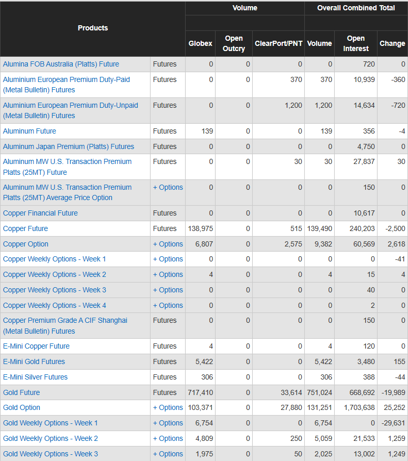Screen dimensions: 408x461
Task: Open the E-Mini Copper Future link
Action: [x=36, y=346]
